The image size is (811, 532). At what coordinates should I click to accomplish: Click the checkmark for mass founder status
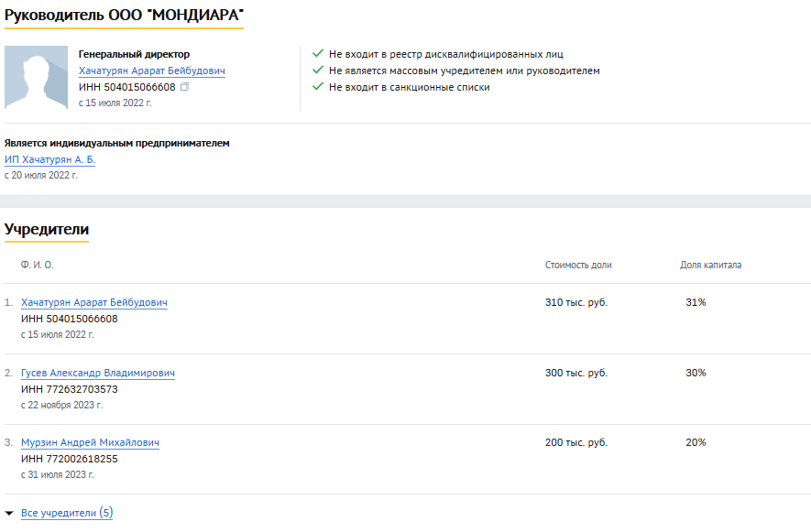coord(318,70)
